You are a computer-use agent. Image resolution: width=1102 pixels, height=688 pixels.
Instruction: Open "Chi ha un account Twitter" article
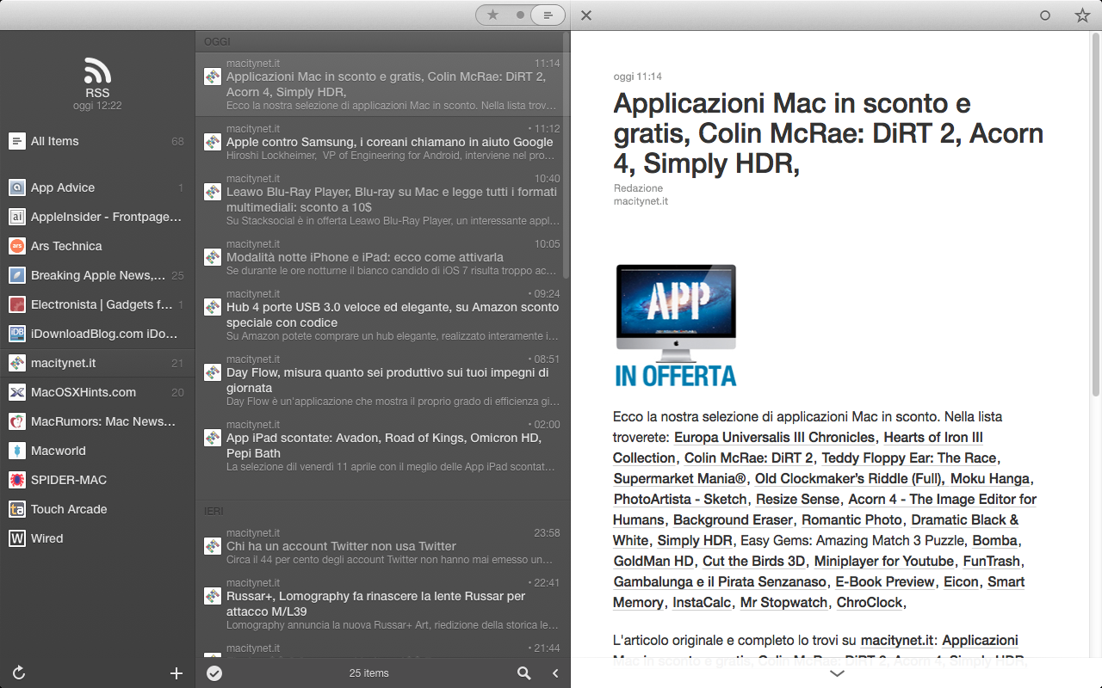click(x=382, y=546)
